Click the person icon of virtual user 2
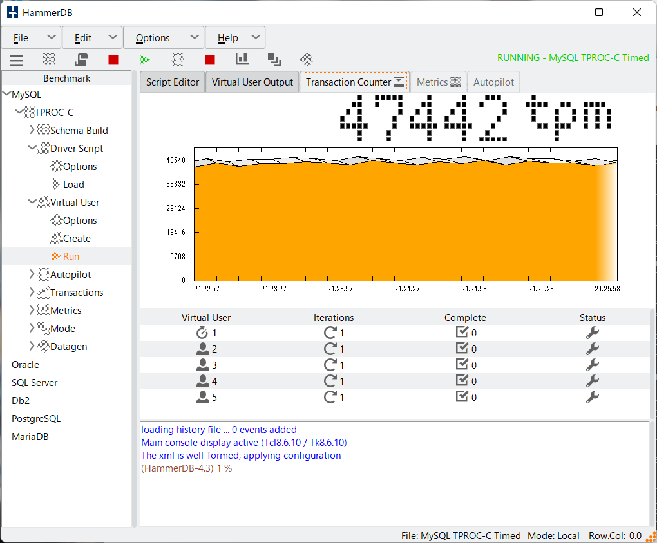657x543 pixels. click(203, 349)
